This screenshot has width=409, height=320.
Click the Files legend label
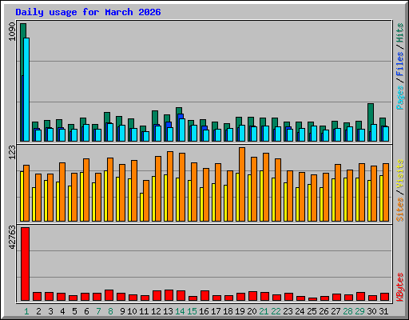pyautogui.click(x=400, y=64)
